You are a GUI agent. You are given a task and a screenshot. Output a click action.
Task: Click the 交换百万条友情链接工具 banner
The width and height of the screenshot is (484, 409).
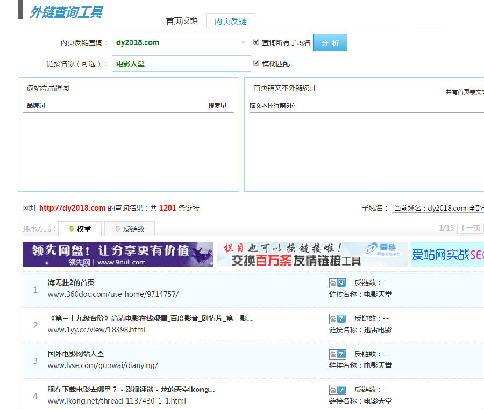[312, 254]
